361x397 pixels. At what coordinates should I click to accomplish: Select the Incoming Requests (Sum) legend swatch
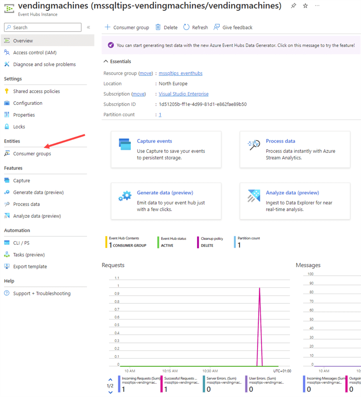tap(119, 384)
